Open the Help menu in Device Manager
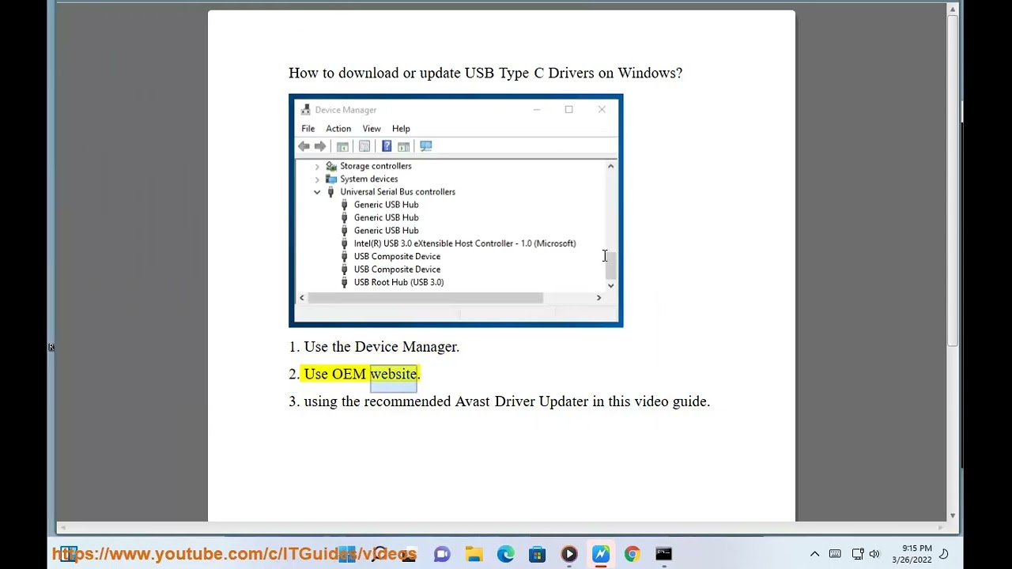The height and width of the screenshot is (569, 1012). [401, 129]
